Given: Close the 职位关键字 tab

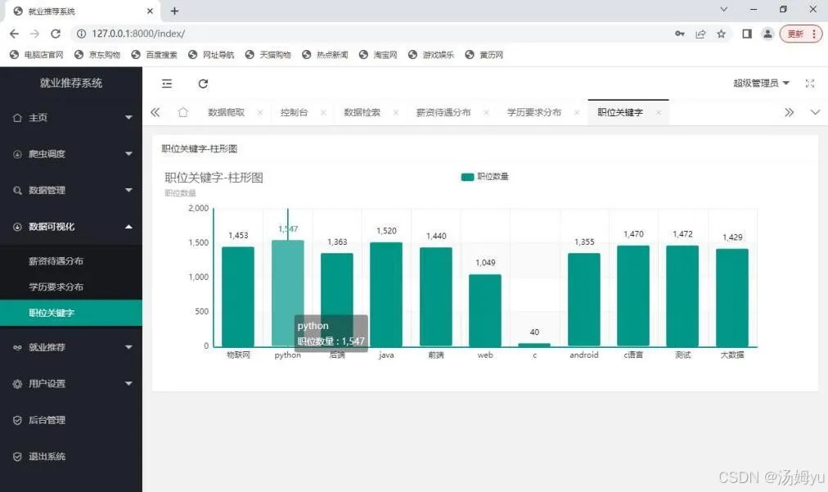Looking at the screenshot, I should click(x=658, y=113).
